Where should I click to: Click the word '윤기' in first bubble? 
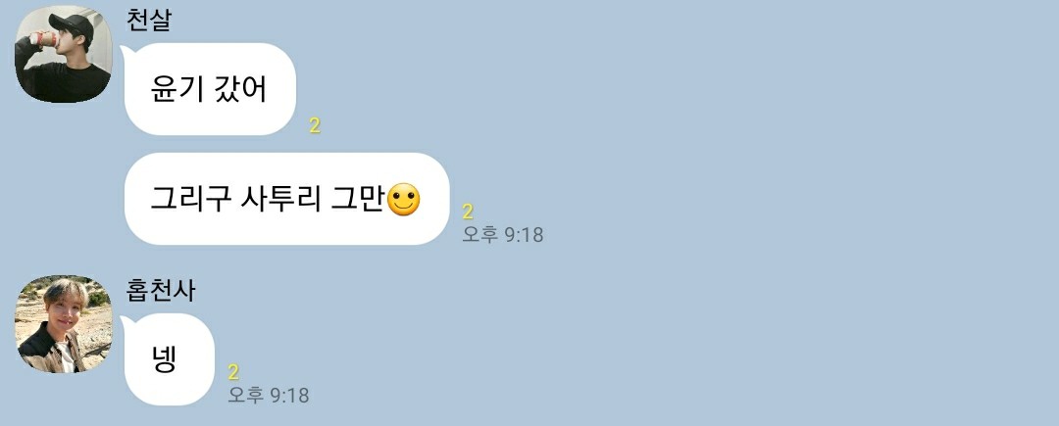(176, 90)
